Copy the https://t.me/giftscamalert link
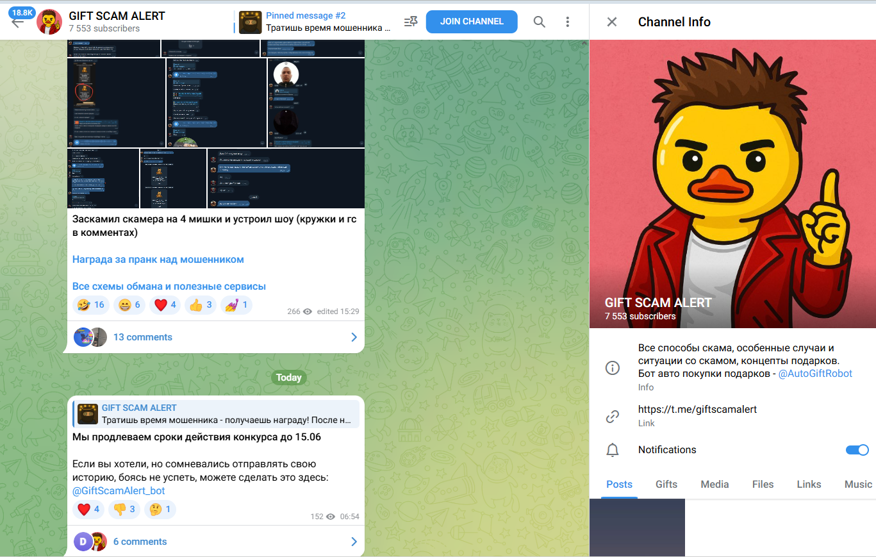The image size is (876, 557). (x=697, y=409)
